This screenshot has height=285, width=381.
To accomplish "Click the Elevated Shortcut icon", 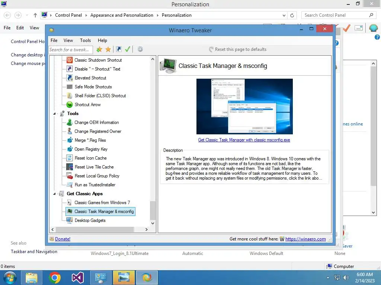I will click(x=70, y=78).
